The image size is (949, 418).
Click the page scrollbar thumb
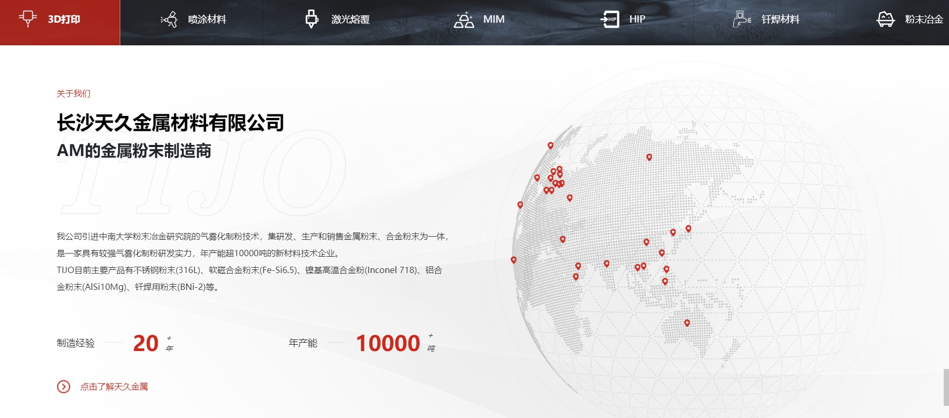[946, 387]
